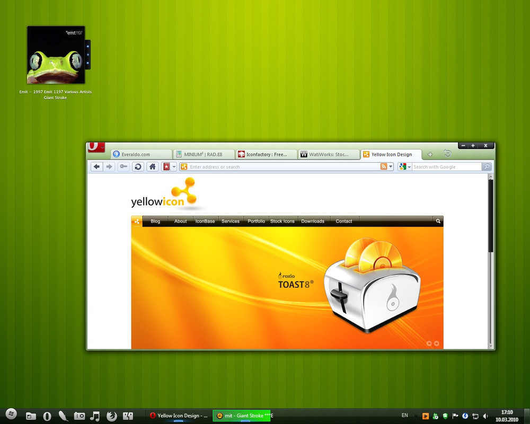Click the next slide arrow on banner

(437, 343)
